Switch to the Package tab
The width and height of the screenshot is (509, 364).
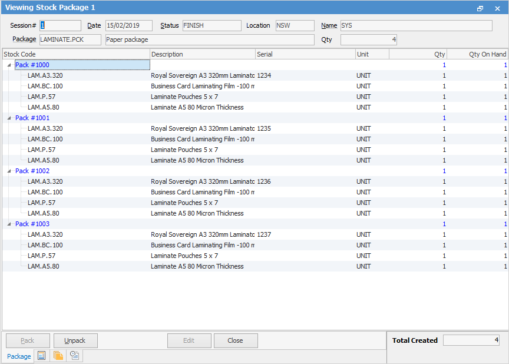click(19, 356)
